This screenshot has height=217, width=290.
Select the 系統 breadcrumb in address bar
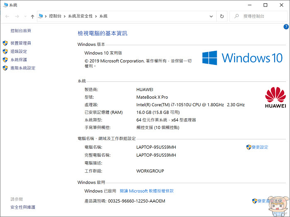click(x=104, y=16)
